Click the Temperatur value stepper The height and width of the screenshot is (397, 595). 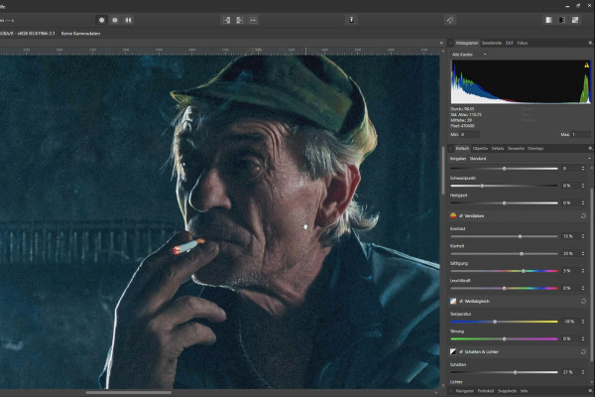[x=583, y=322]
